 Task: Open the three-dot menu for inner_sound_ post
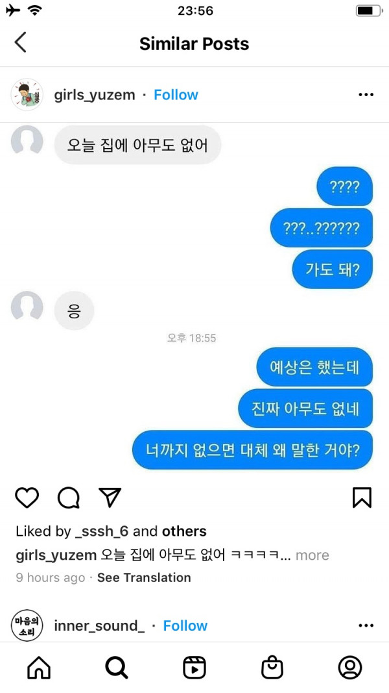pos(366,625)
